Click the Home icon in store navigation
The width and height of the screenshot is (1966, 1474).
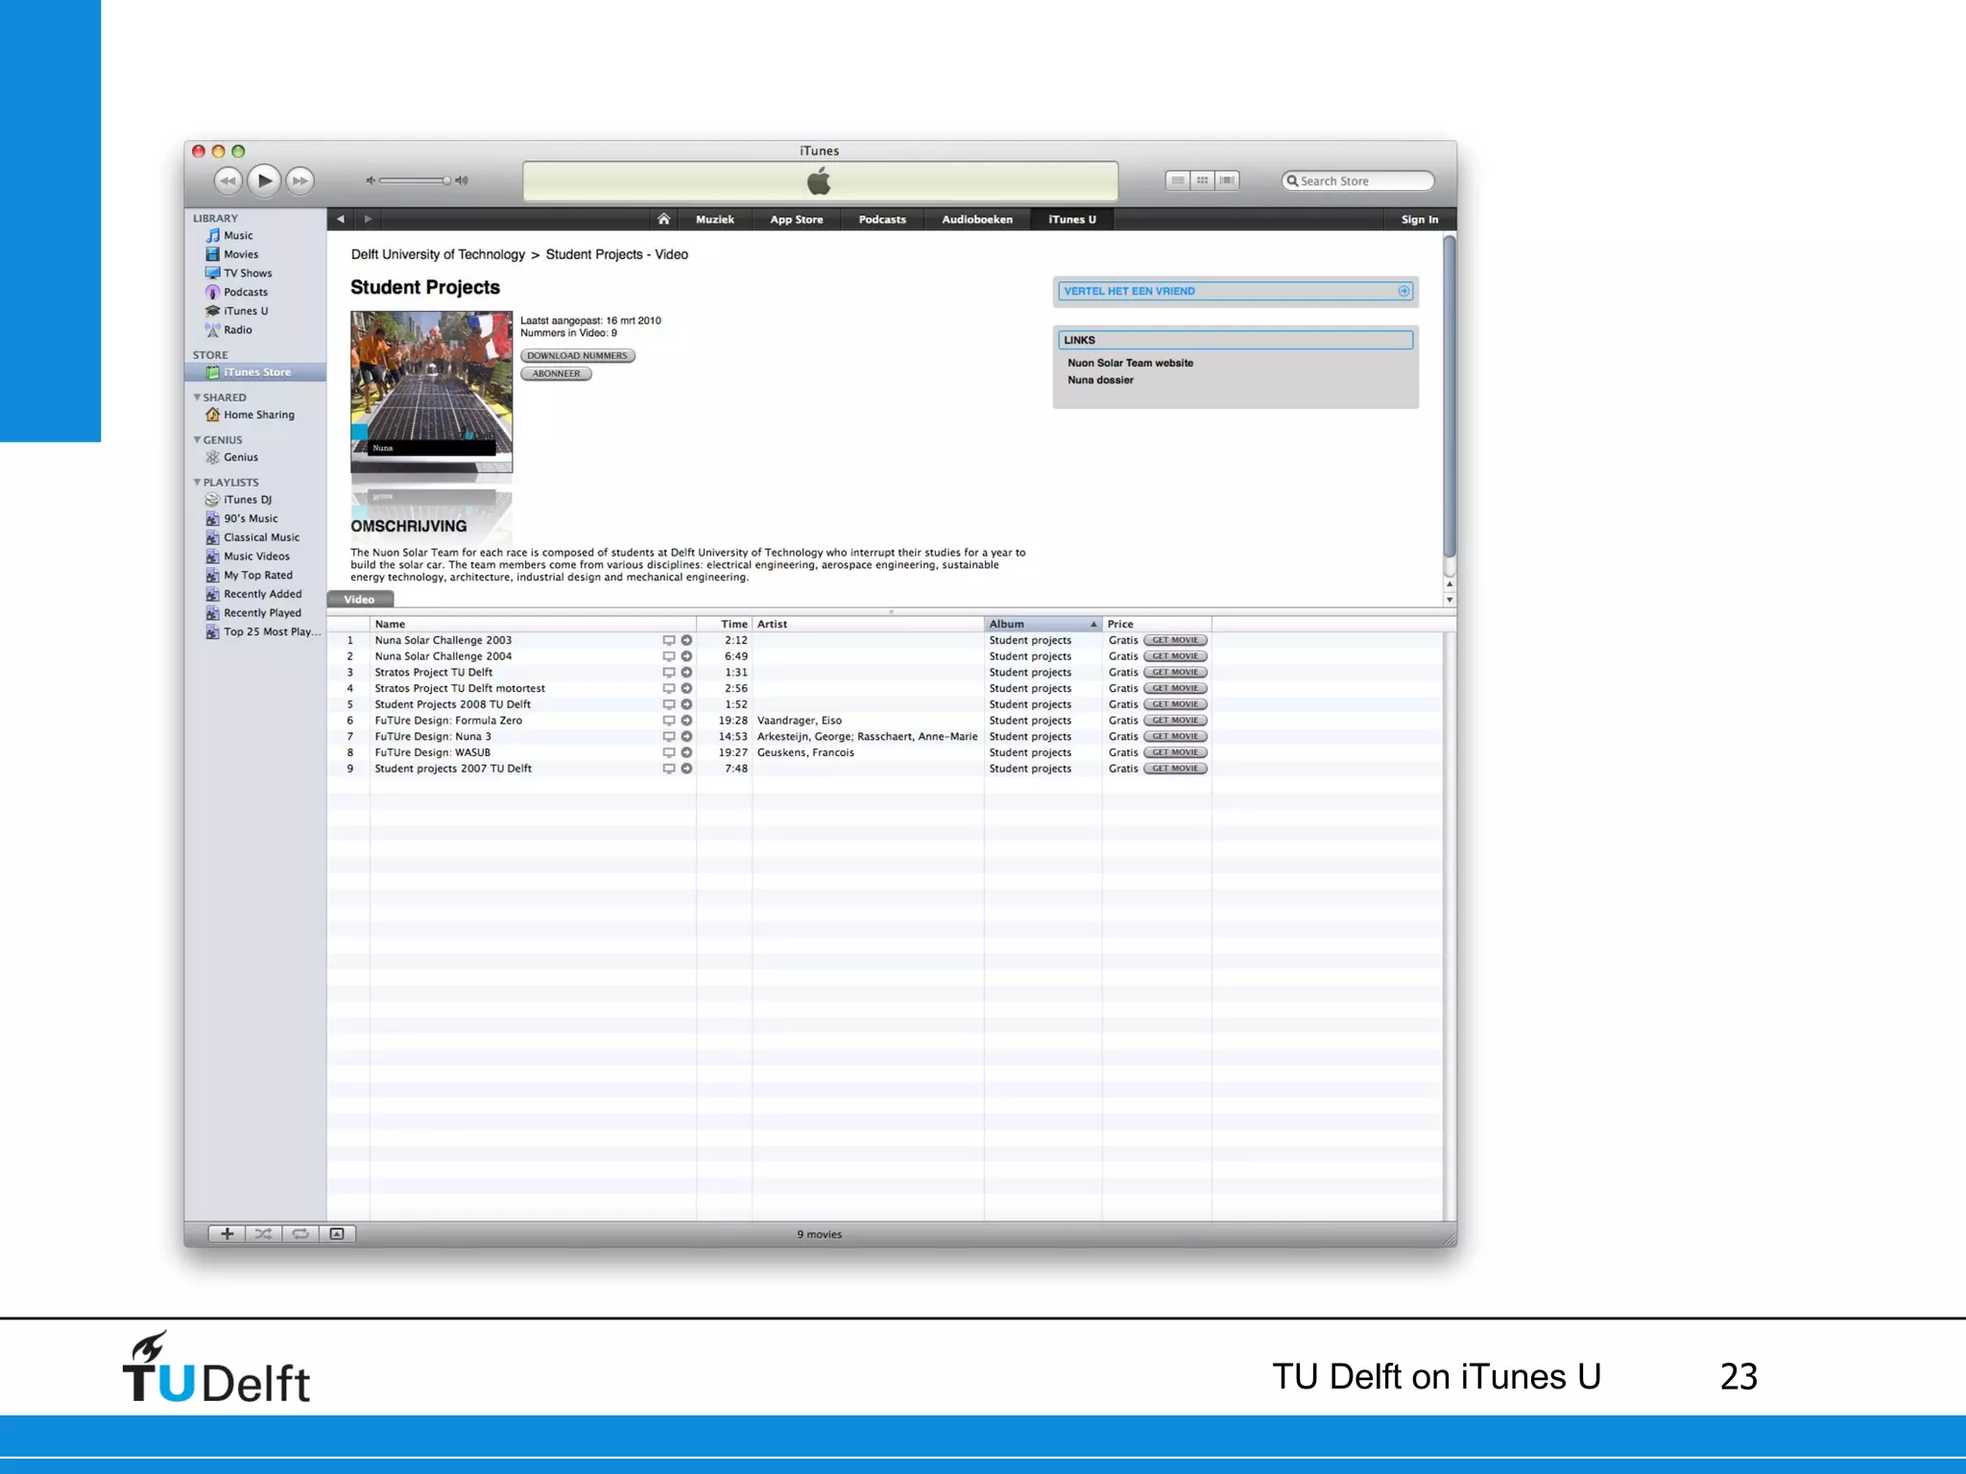(663, 220)
